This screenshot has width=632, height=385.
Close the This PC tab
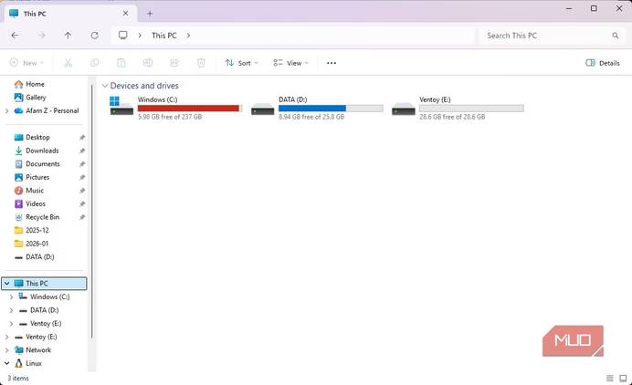point(125,14)
